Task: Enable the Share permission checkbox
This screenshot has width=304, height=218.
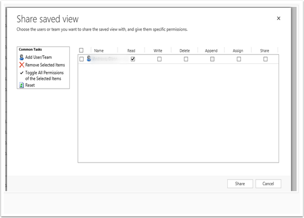Action: point(265,59)
